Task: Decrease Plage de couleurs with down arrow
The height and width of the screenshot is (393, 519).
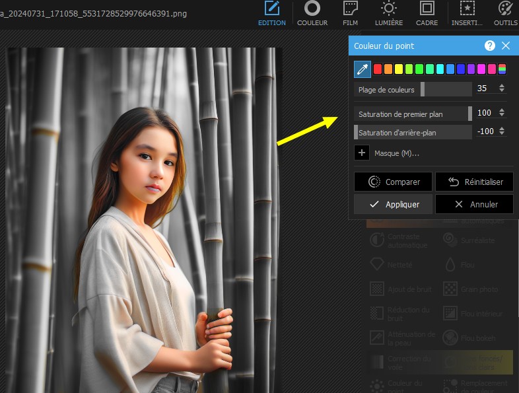Action: click(x=502, y=90)
